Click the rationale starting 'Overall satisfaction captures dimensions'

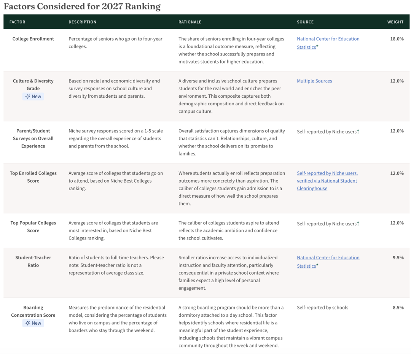232,142
